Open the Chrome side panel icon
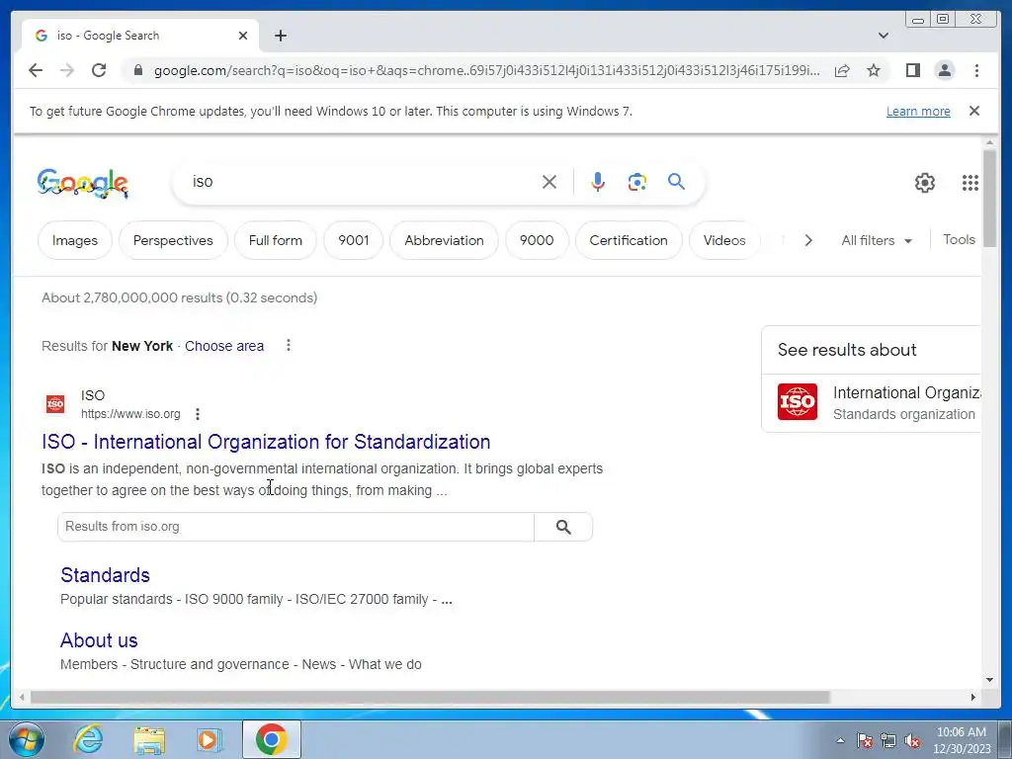 click(912, 70)
